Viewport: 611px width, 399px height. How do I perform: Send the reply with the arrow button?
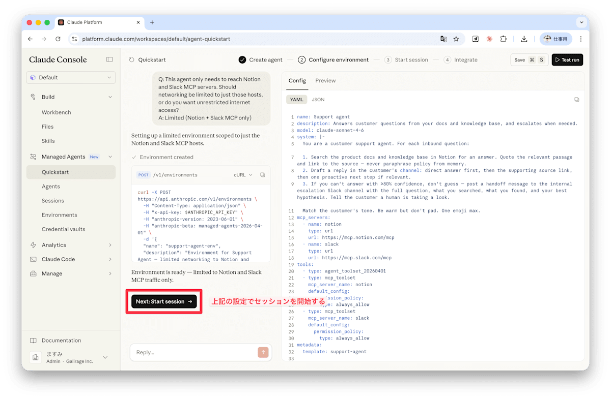(263, 352)
